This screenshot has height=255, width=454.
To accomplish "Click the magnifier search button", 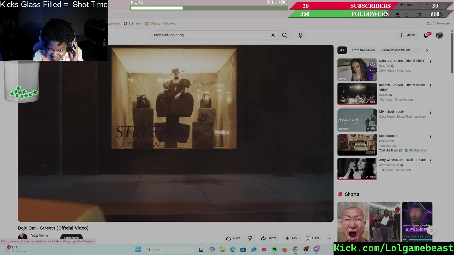I will [x=284, y=35].
